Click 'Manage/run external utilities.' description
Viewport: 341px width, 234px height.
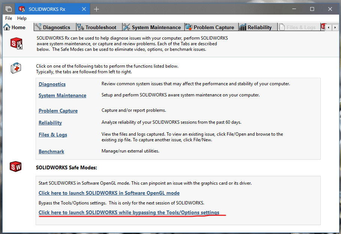tap(130, 151)
